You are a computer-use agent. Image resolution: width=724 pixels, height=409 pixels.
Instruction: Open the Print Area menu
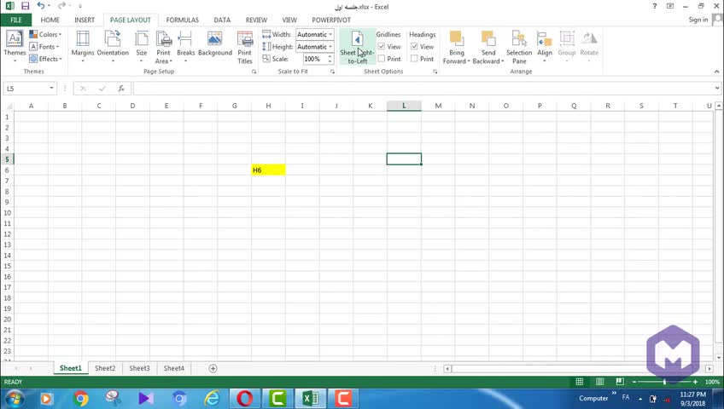(x=163, y=46)
